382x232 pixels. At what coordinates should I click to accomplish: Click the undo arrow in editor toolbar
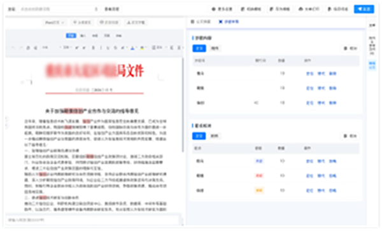pyautogui.click(x=13, y=48)
